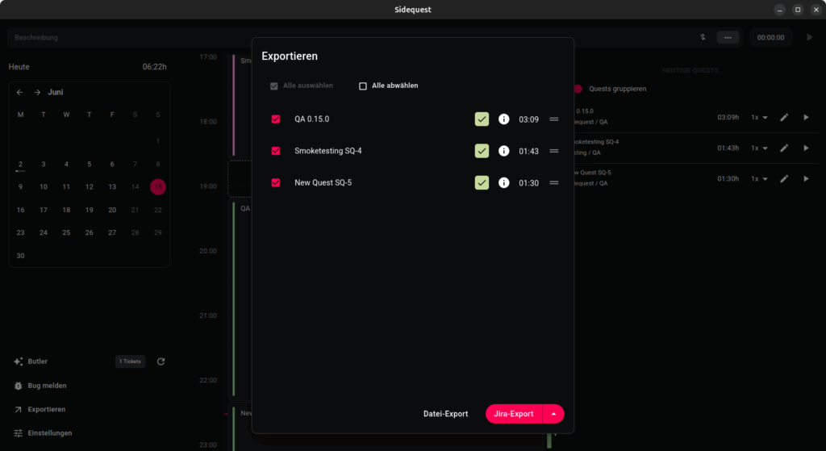The width and height of the screenshot is (826, 451).
Task: Open the 1x multiplier dropdown for 01:43h quest
Action: (x=759, y=148)
